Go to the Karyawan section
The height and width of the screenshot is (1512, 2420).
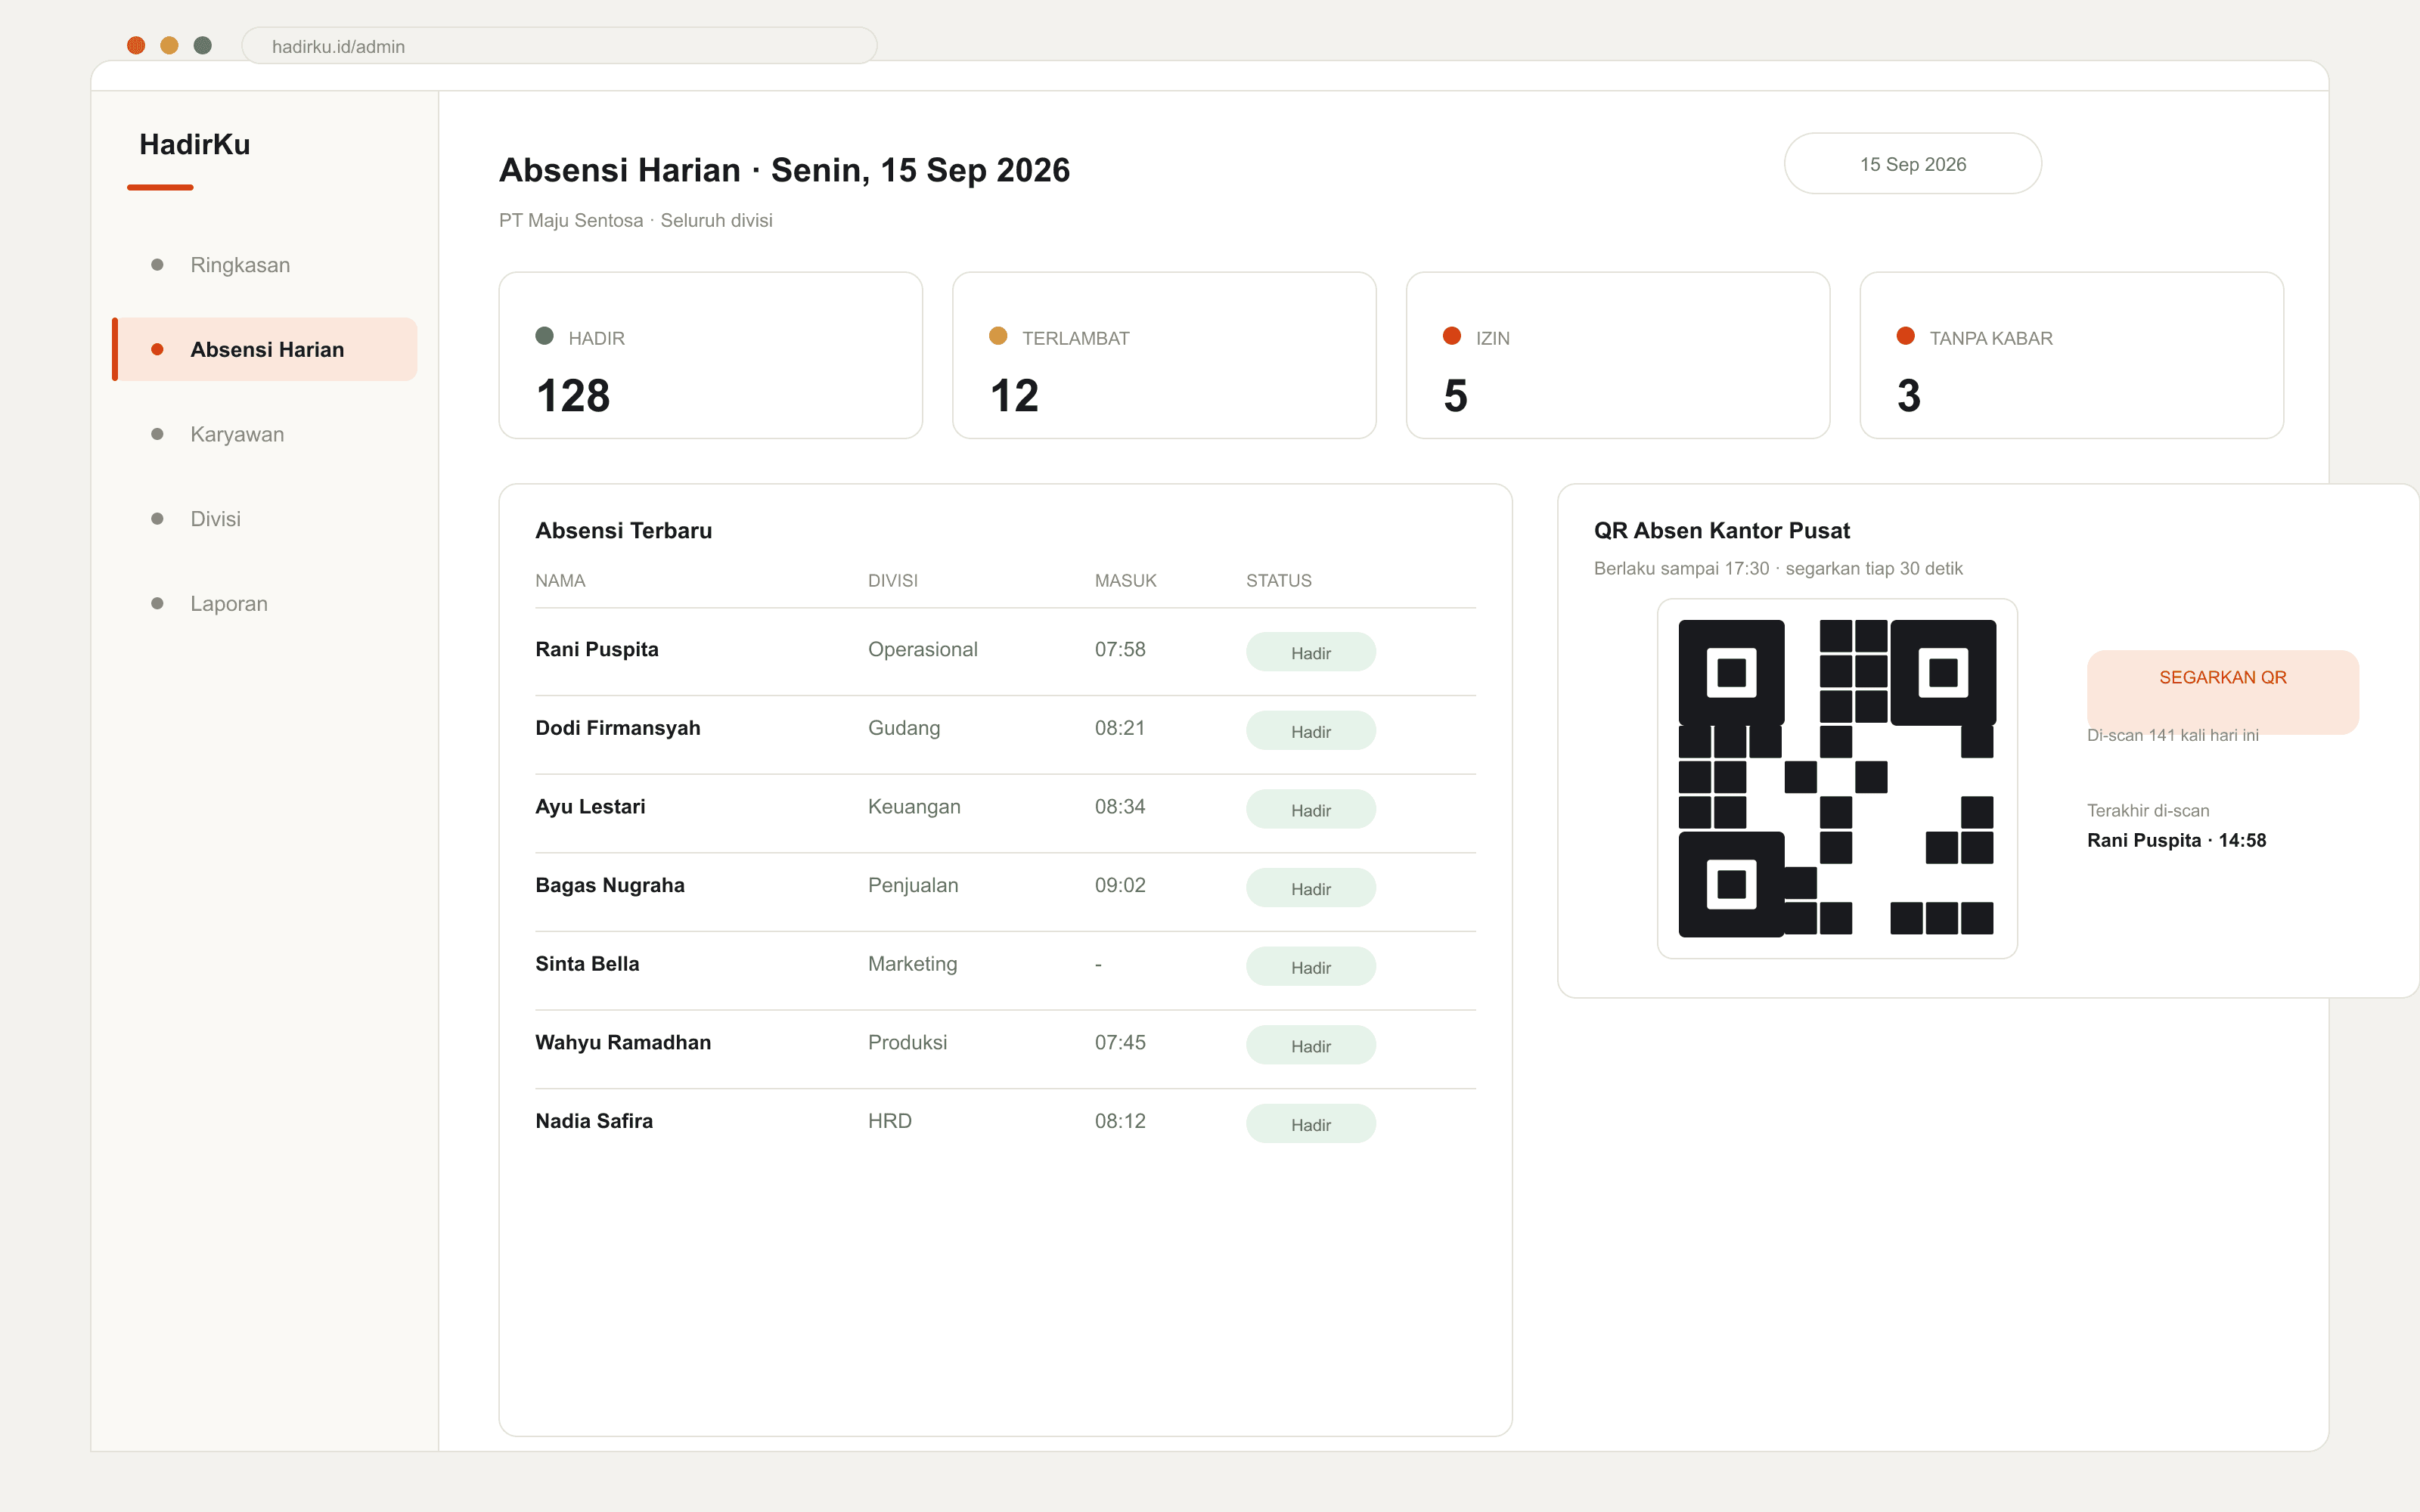(265, 434)
